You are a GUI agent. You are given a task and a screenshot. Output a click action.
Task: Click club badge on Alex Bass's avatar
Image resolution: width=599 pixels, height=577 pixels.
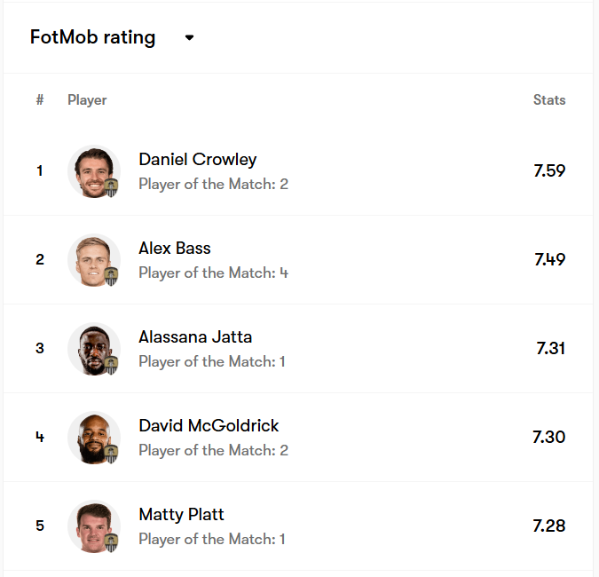click(111, 276)
